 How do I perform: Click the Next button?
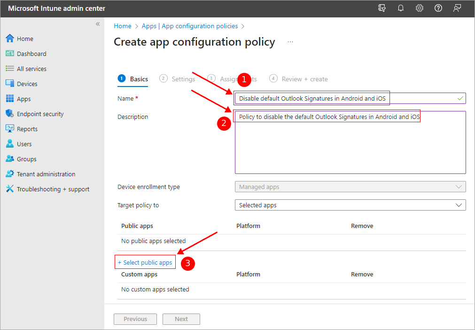click(x=181, y=319)
